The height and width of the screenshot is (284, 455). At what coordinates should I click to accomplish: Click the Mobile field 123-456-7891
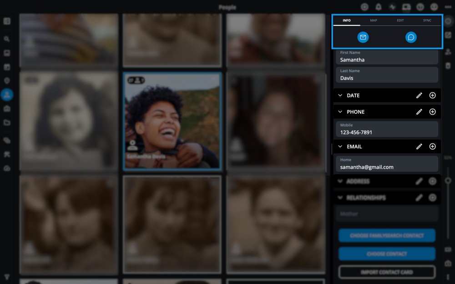coord(387,129)
